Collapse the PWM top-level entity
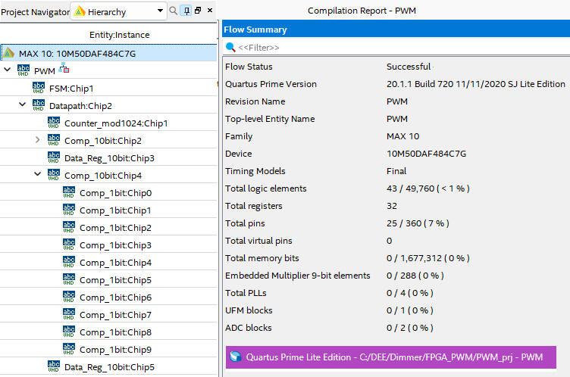The width and height of the screenshot is (570, 377). (x=8, y=70)
